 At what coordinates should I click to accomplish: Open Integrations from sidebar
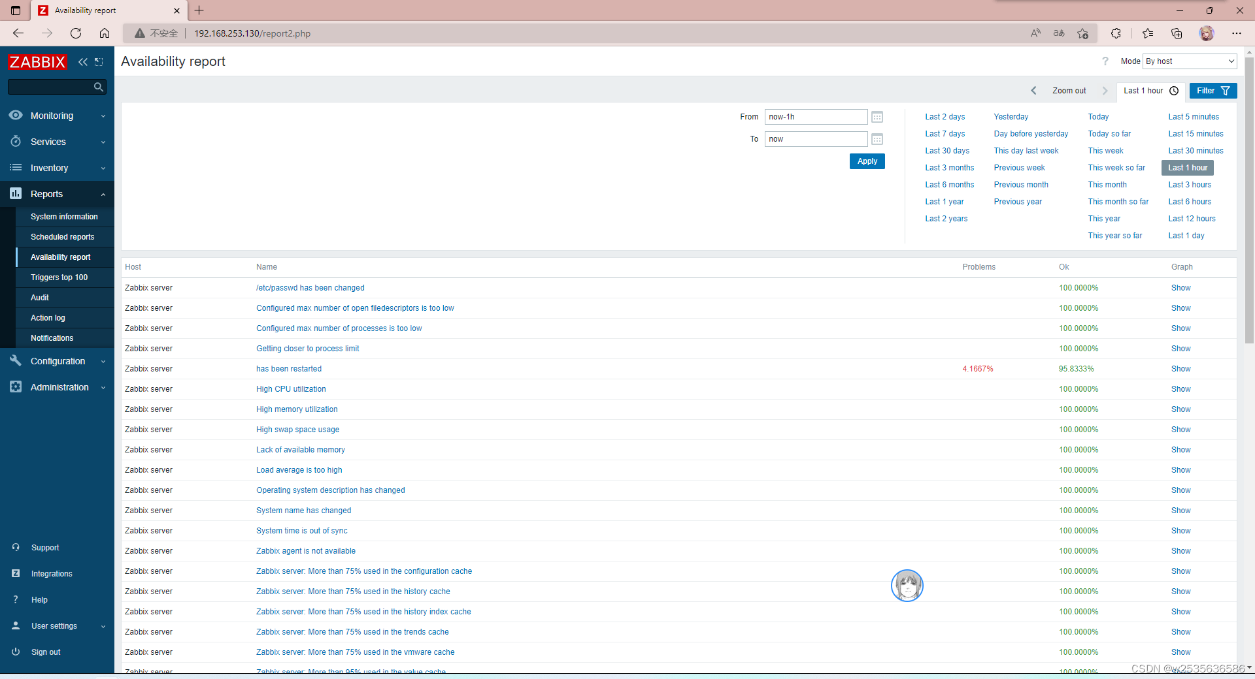coord(52,574)
